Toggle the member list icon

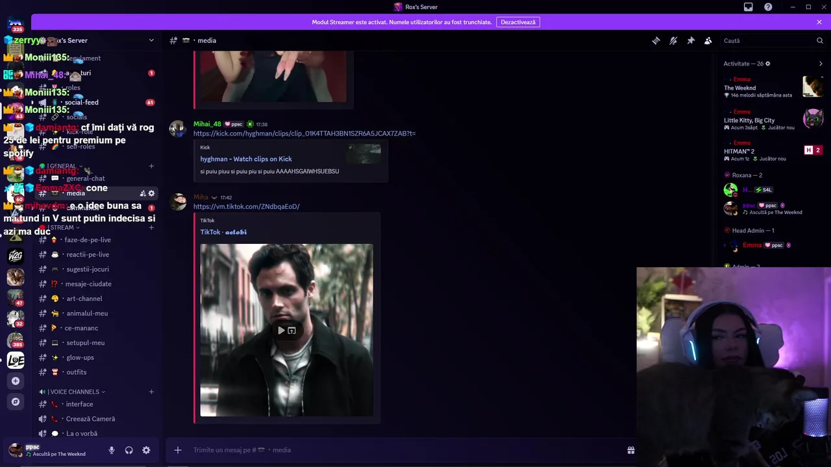coord(708,40)
